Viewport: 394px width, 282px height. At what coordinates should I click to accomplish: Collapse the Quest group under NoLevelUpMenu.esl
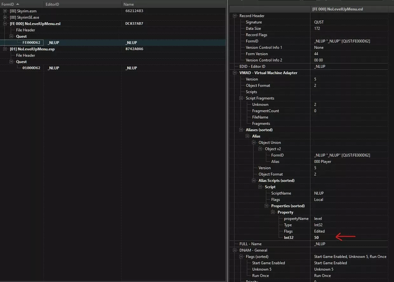pos(11,36)
